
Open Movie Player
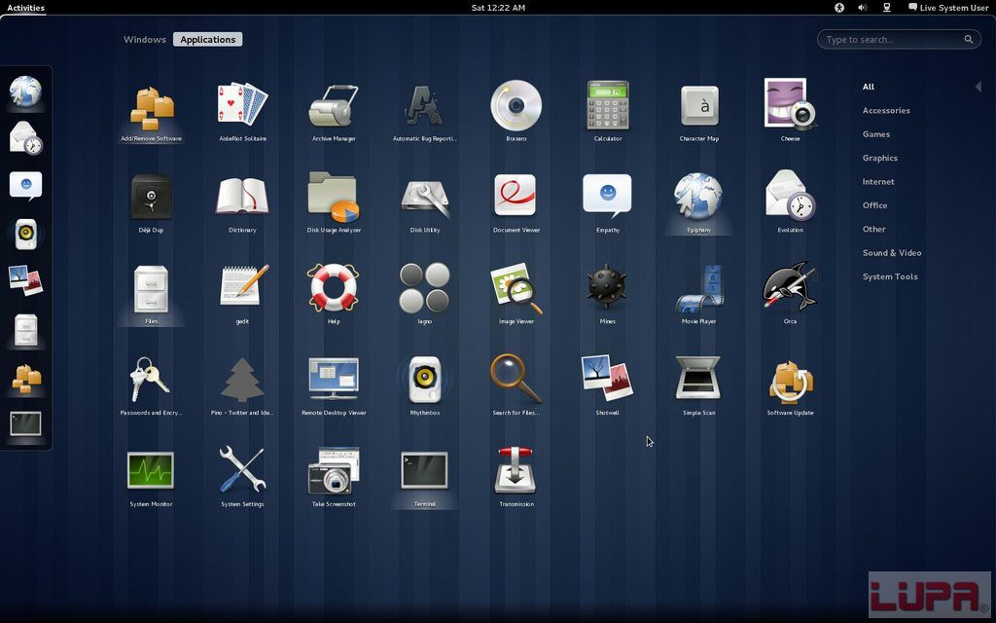coord(698,294)
